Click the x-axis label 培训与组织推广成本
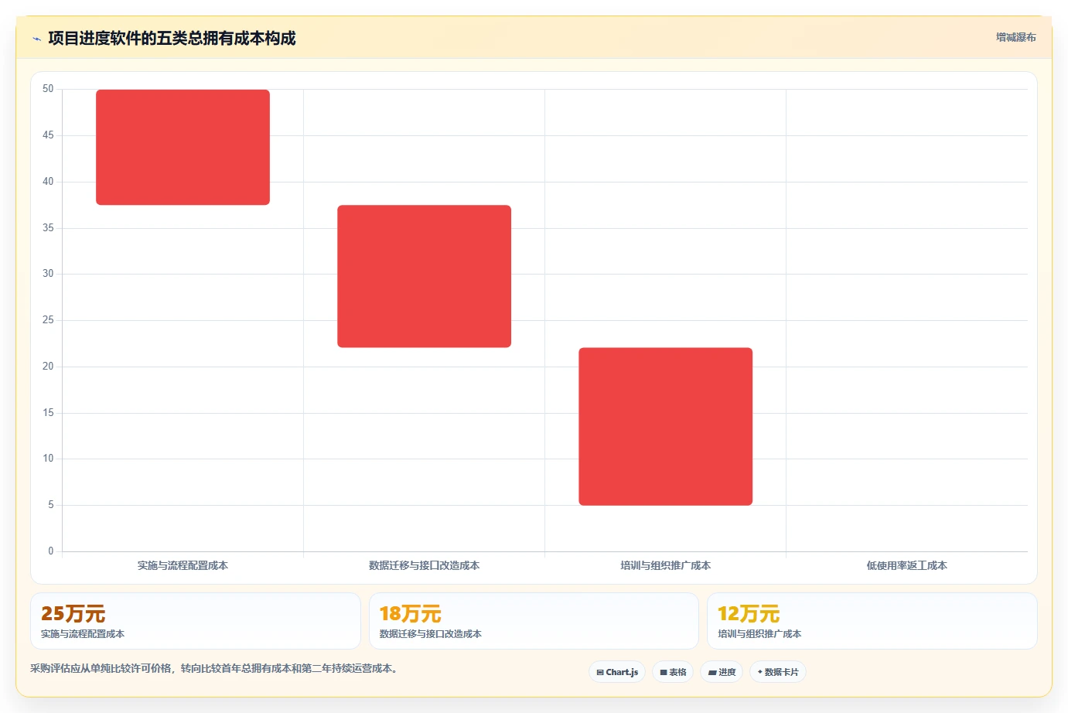Viewport: 1068px width, 713px height. click(x=665, y=565)
